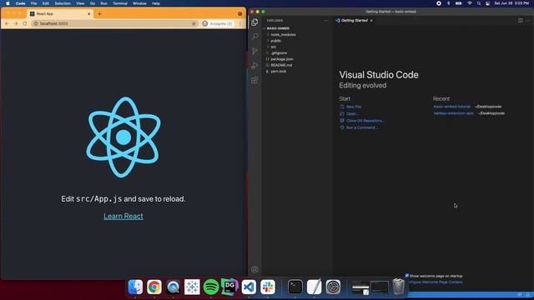534x300 pixels.
Task: Open the Run menu
Action: click(103, 3)
